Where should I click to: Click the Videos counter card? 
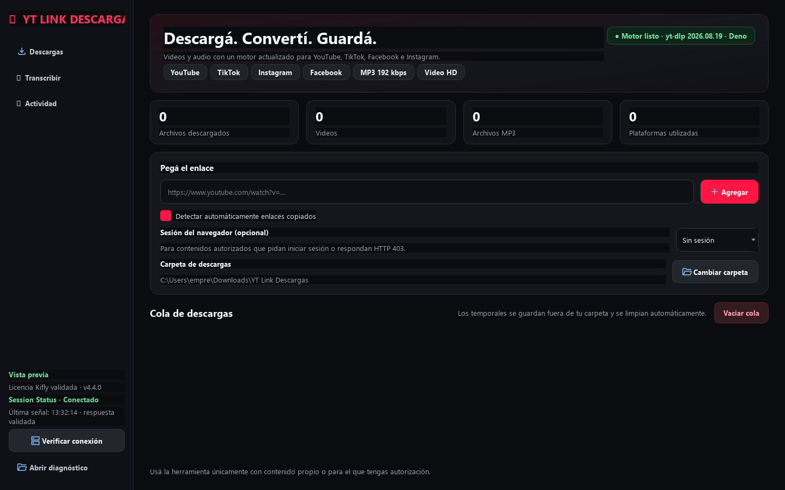pos(381,122)
